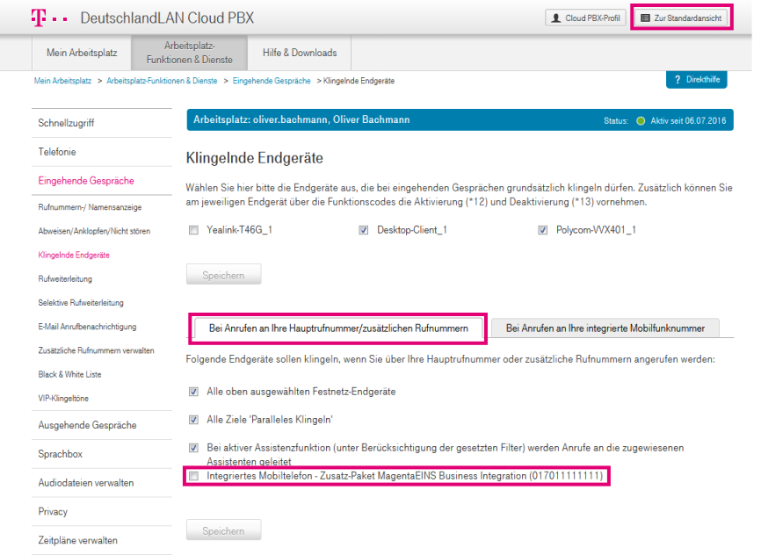Screen dimensions: 761x555
Task: Switch to integrierte Mobilfunknummer tab
Action: tap(605, 328)
